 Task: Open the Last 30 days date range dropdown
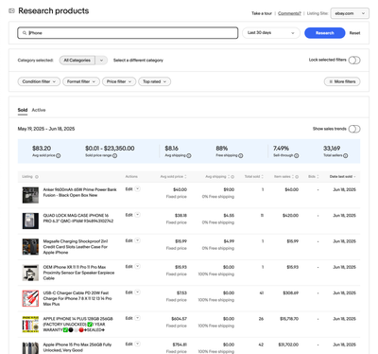tap(271, 33)
